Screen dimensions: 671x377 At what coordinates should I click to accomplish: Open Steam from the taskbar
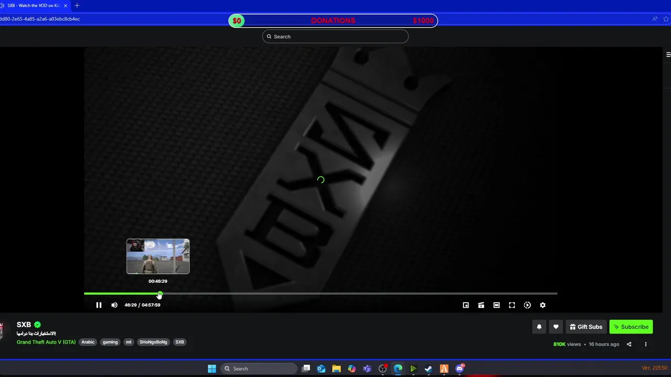428,369
